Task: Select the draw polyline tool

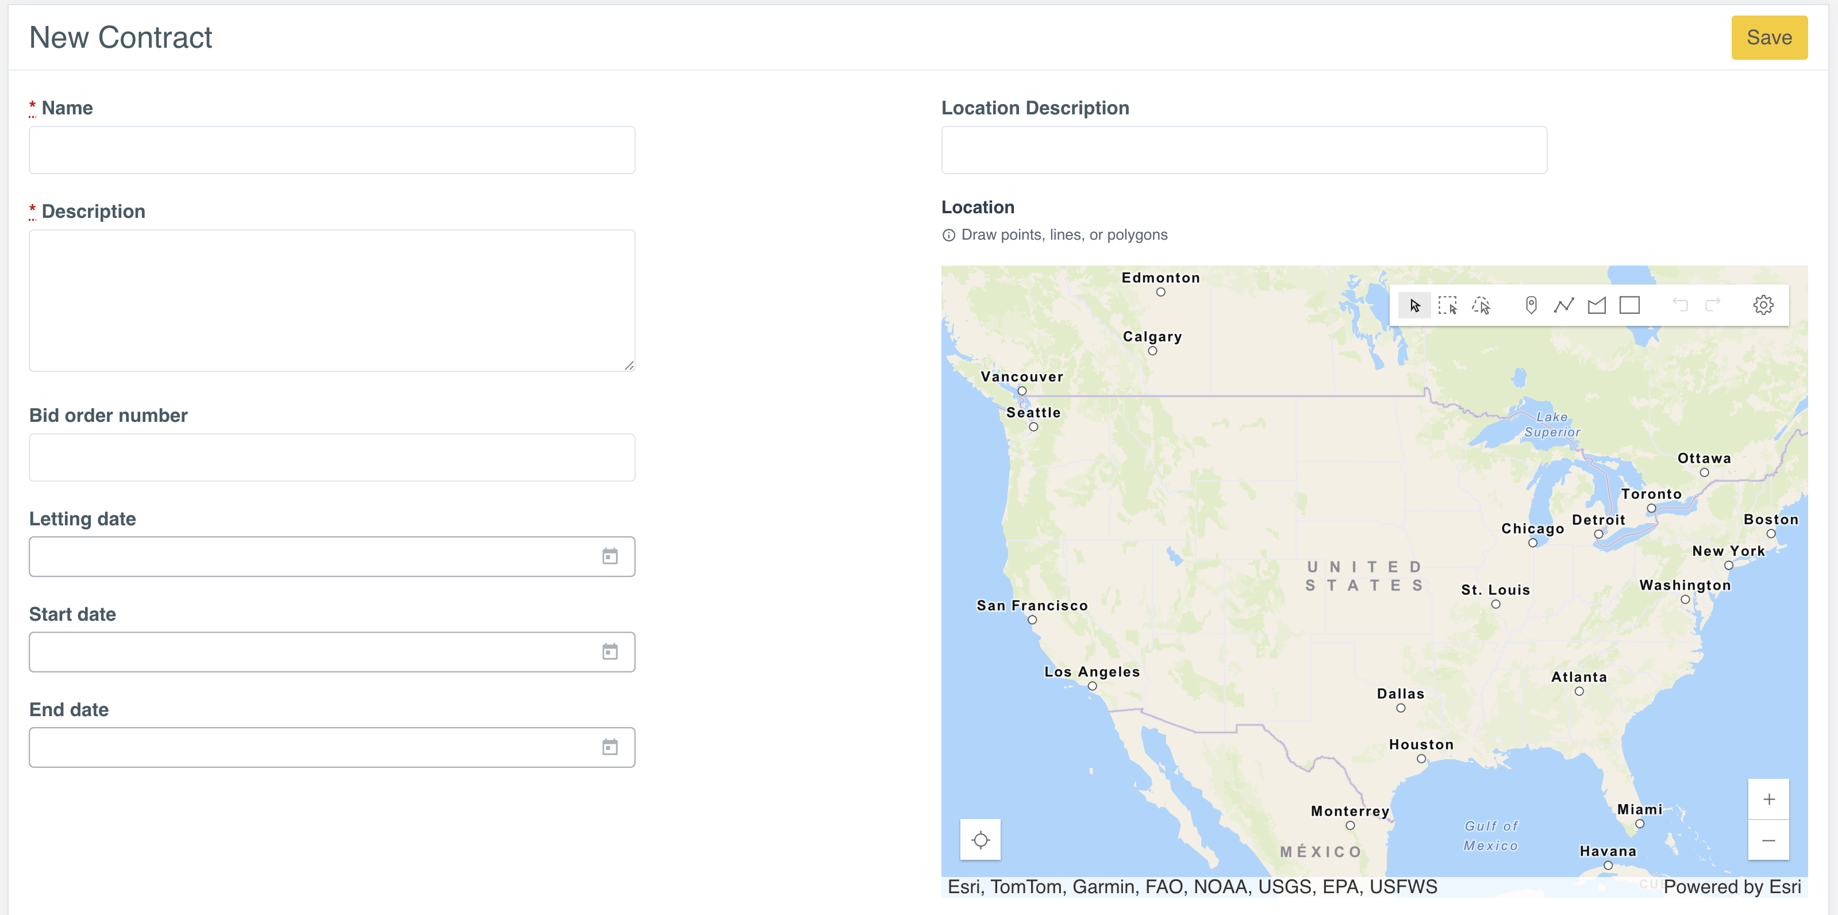Action: pyautogui.click(x=1564, y=305)
